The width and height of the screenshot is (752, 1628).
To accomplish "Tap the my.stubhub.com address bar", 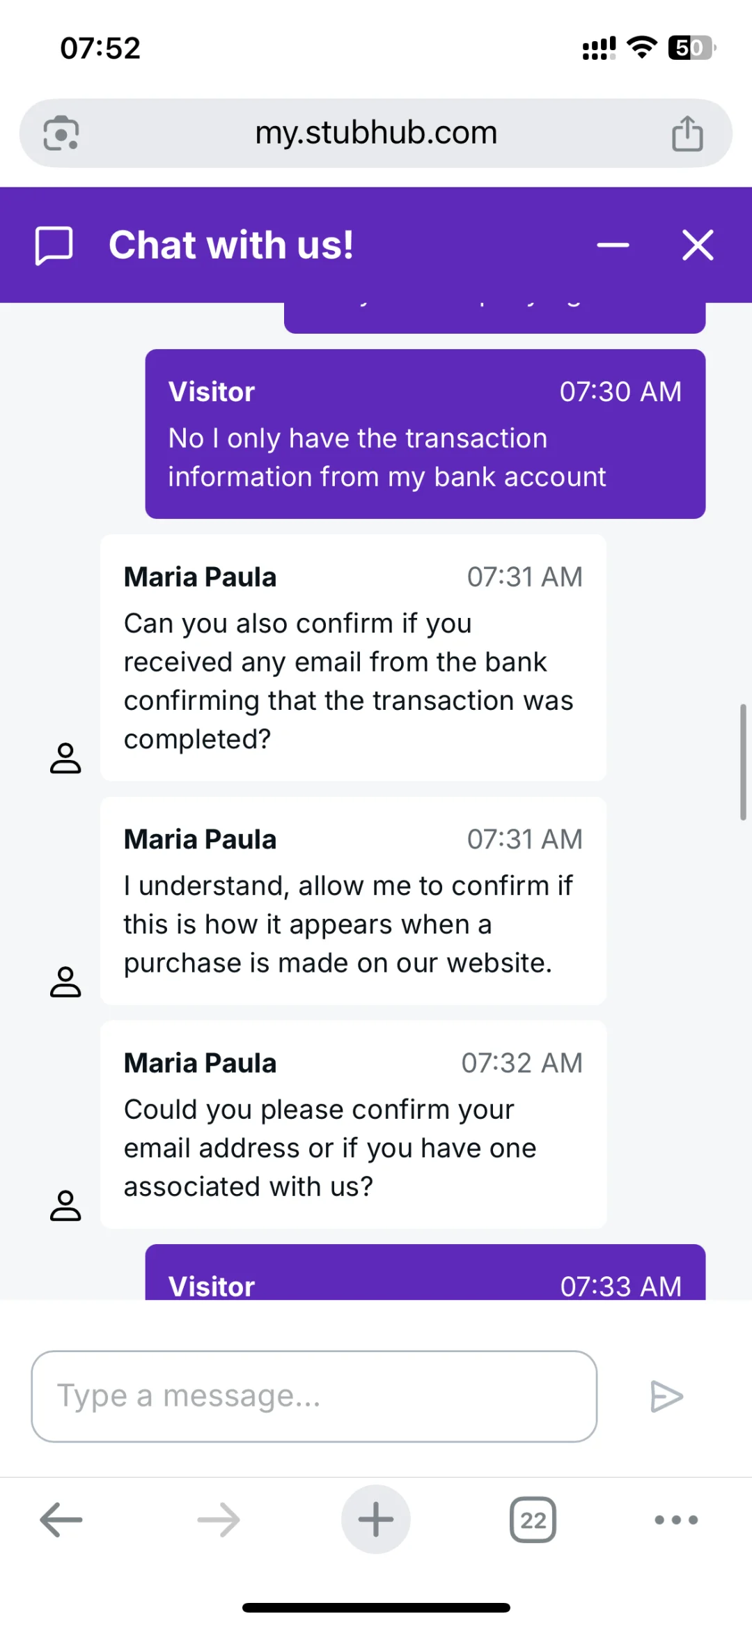I will click(x=376, y=133).
